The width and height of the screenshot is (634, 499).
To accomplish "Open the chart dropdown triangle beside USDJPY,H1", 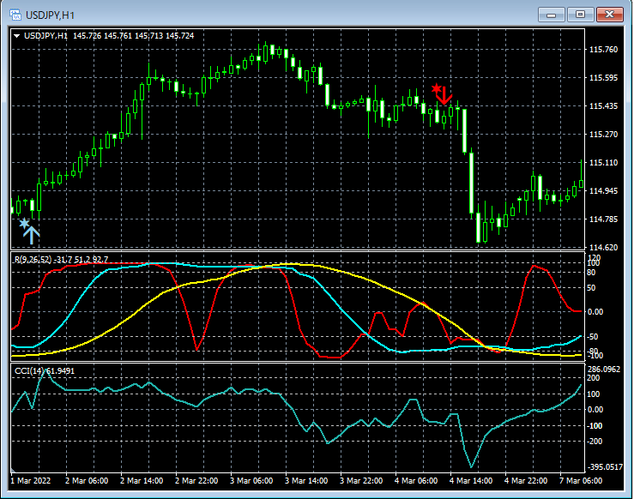I will coord(17,36).
